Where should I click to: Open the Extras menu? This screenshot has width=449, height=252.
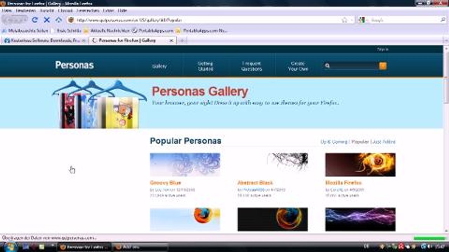tap(108, 10)
